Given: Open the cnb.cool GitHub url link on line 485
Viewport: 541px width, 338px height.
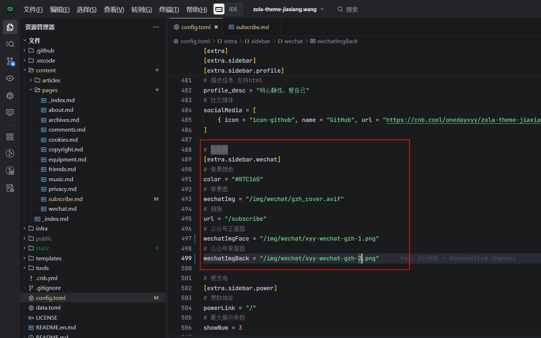Looking at the screenshot, I should pyautogui.click(x=463, y=120).
